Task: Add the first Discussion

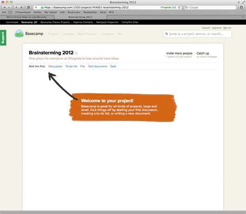Action: [55, 66]
